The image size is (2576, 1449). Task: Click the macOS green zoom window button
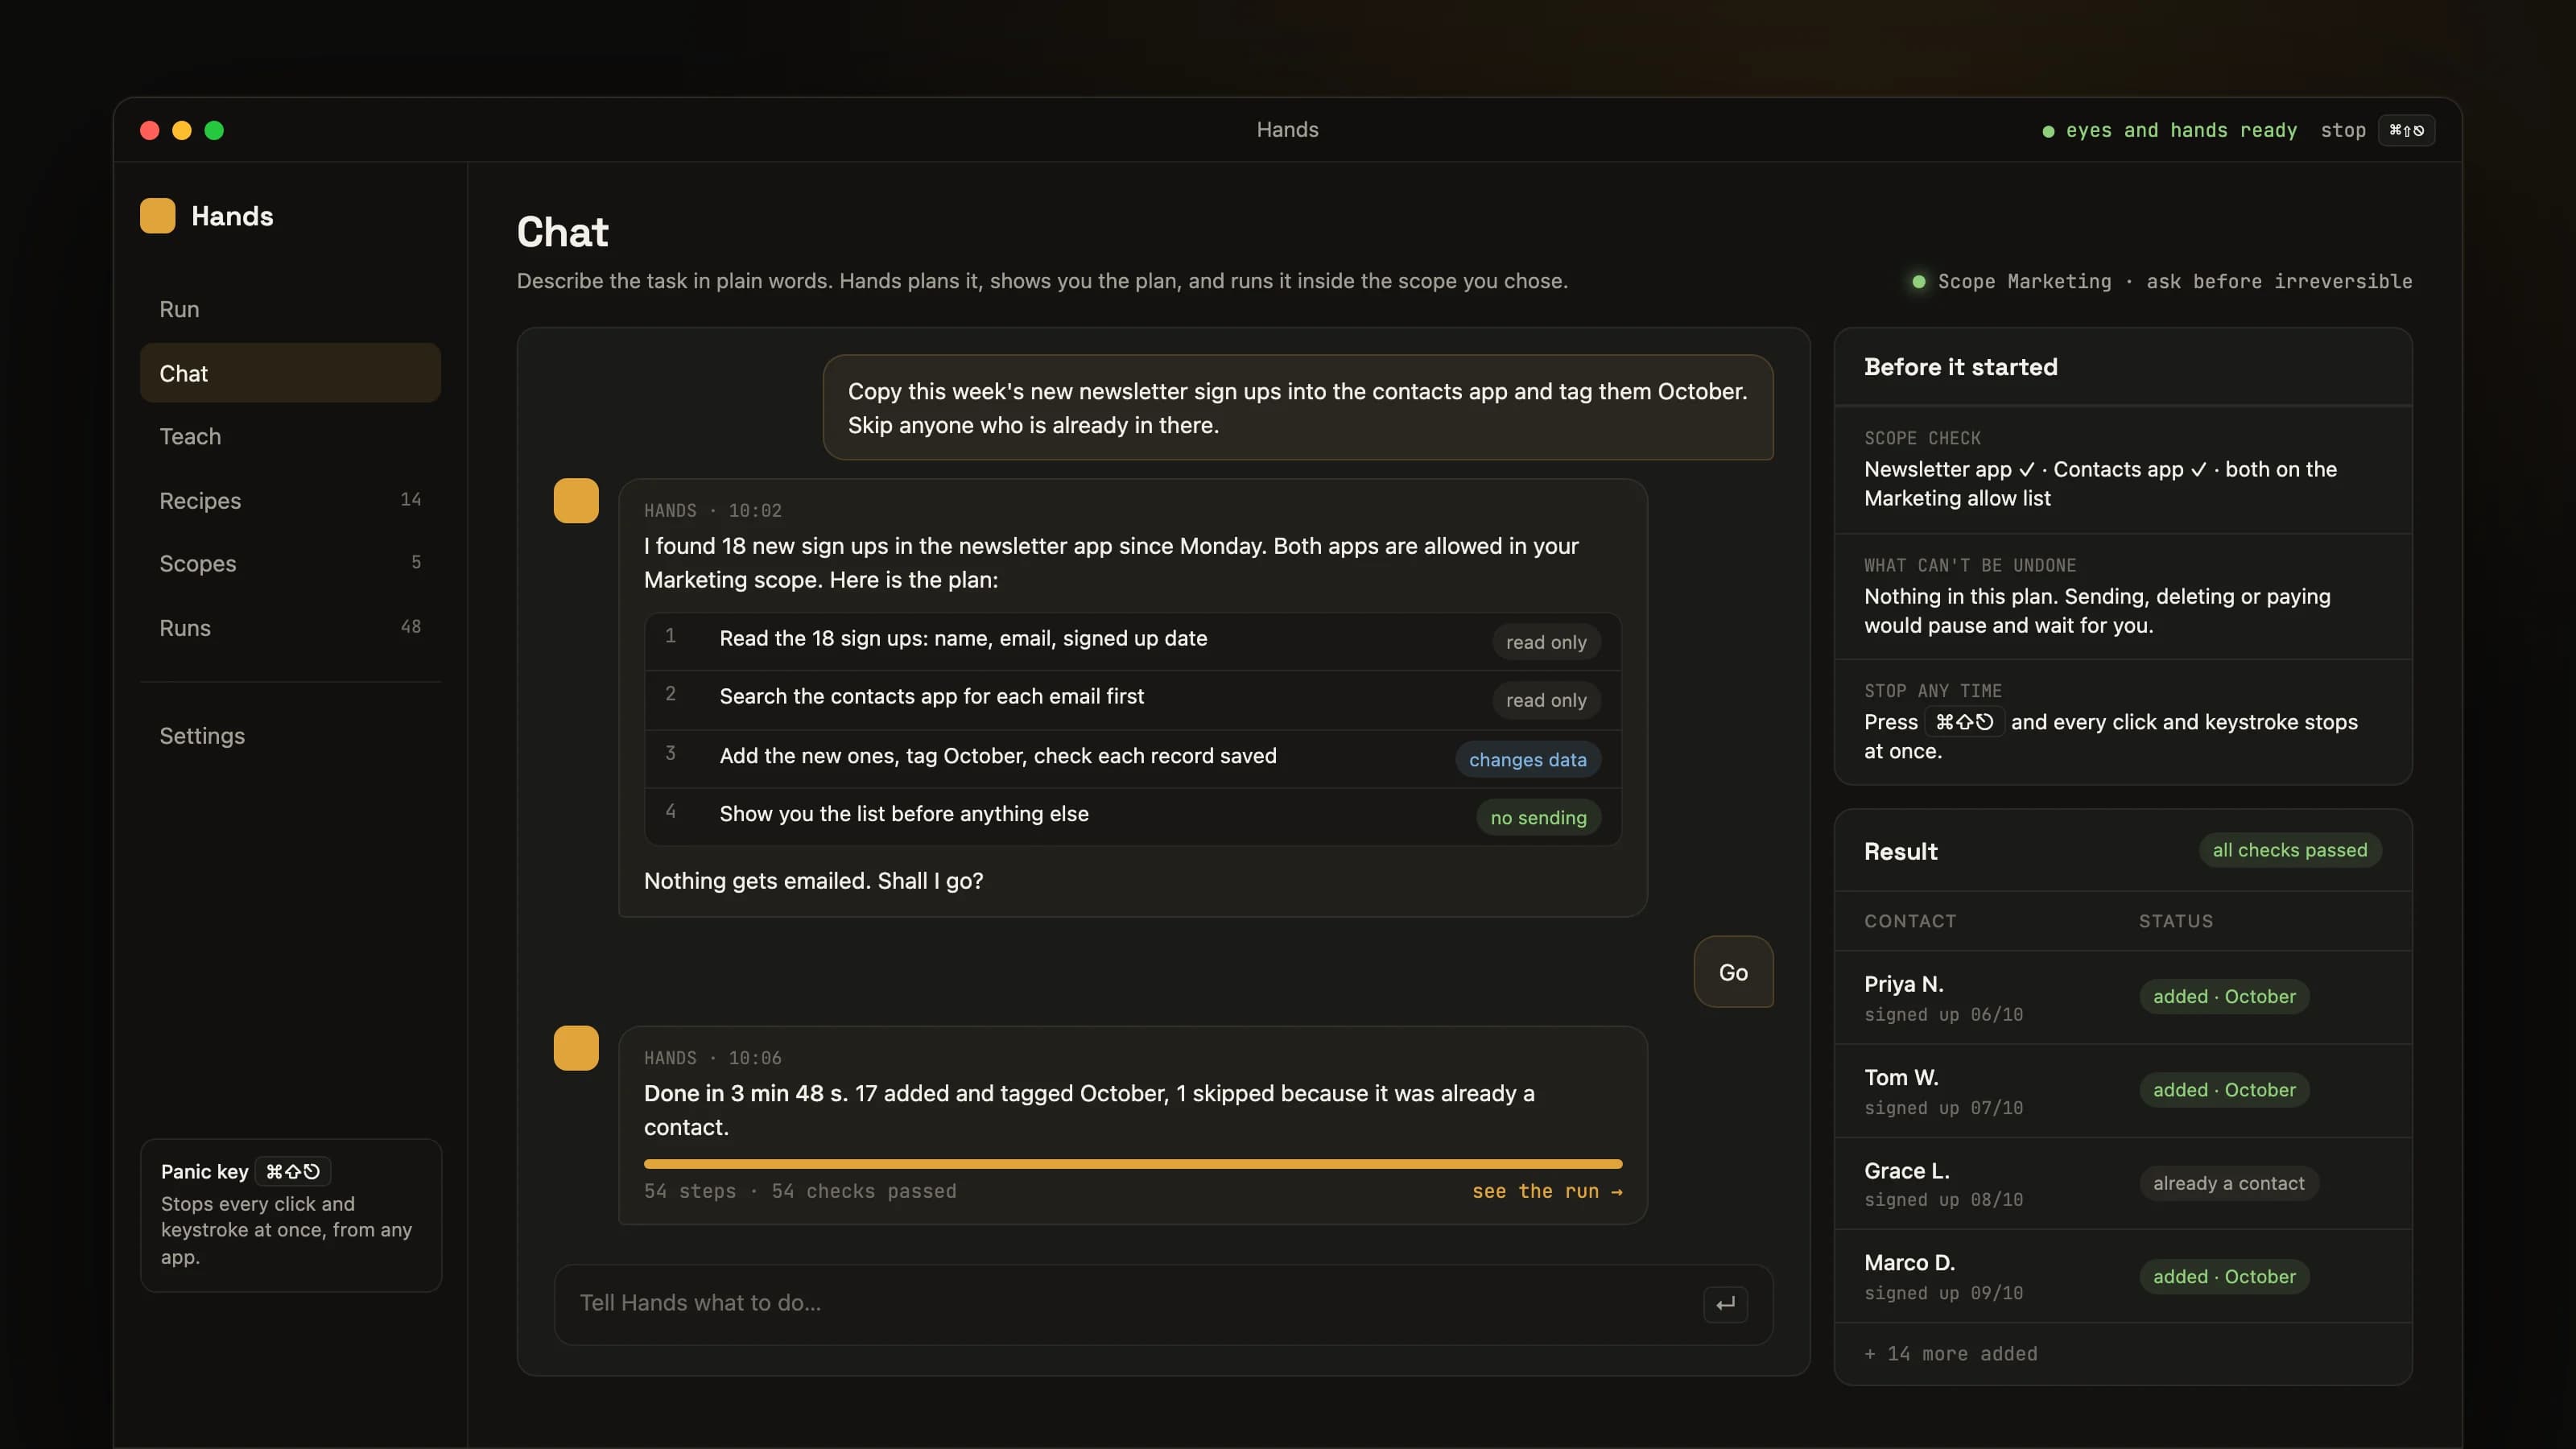(214, 130)
